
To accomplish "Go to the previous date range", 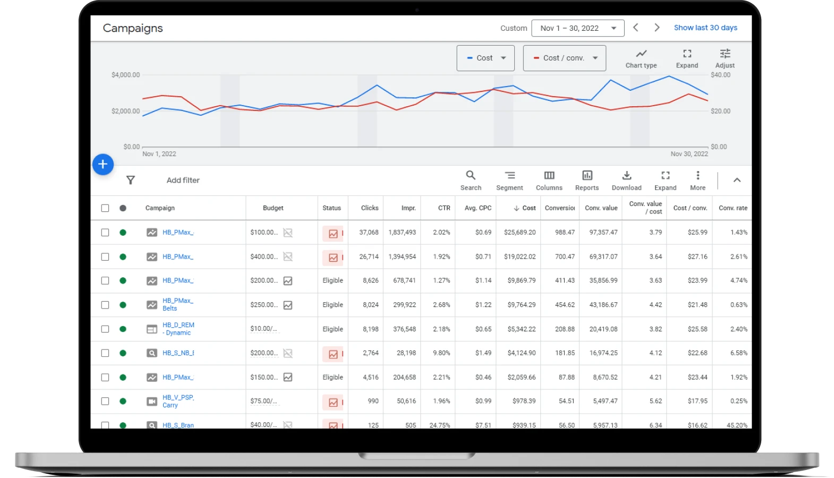I will click(635, 28).
